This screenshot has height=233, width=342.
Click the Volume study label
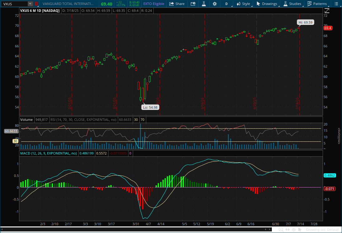click(x=26, y=120)
